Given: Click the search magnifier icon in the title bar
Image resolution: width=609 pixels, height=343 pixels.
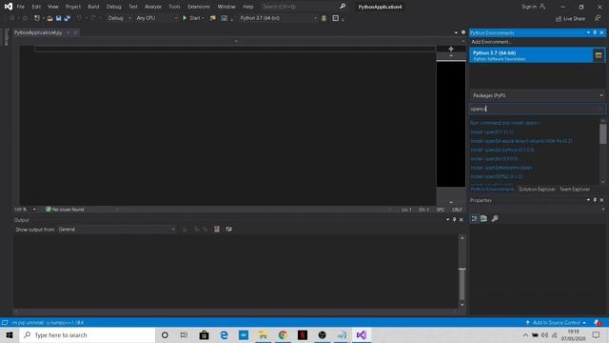Looking at the screenshot, I should pyautogui.click(x=343, y=7).
